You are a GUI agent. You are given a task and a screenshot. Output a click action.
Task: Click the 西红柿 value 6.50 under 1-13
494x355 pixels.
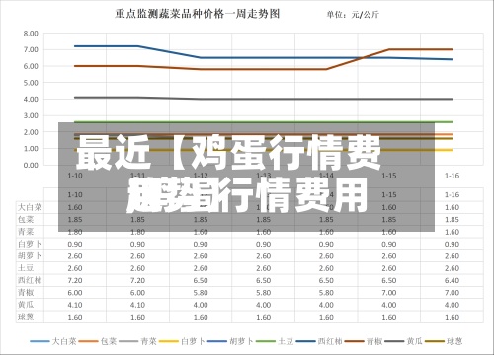click(264, 280)
